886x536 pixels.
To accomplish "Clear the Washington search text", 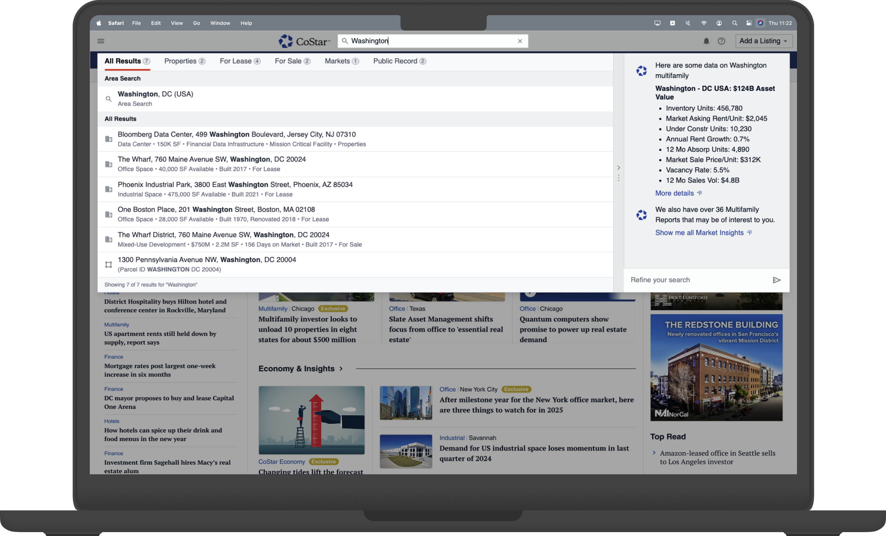I will [x=520, y=41].
